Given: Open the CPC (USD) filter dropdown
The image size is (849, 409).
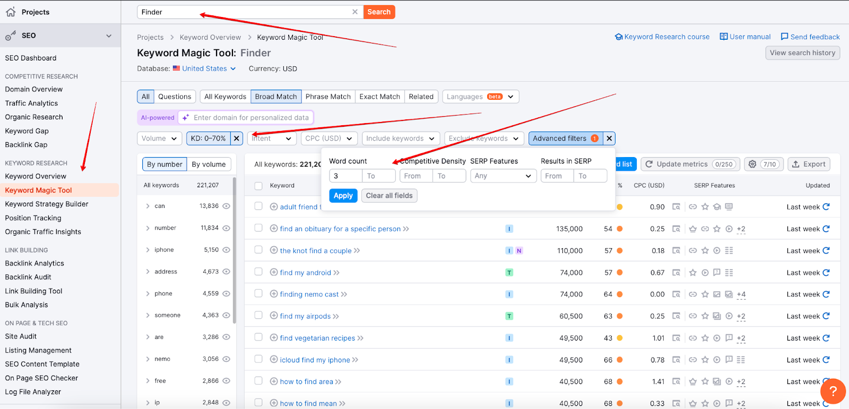Looking at the screenshot, I should 329,138.
